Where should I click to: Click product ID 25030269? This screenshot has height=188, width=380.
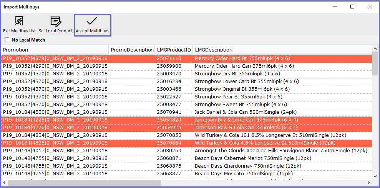point(169,151)
